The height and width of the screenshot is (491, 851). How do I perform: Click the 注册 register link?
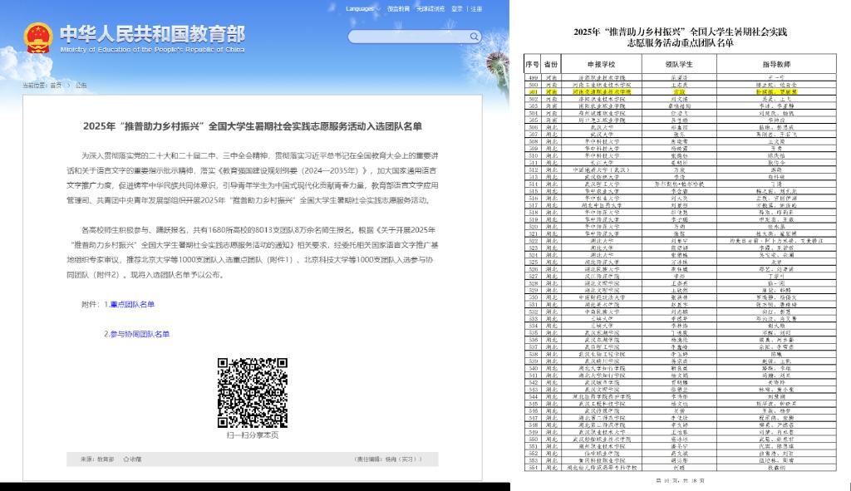point(476,8)
